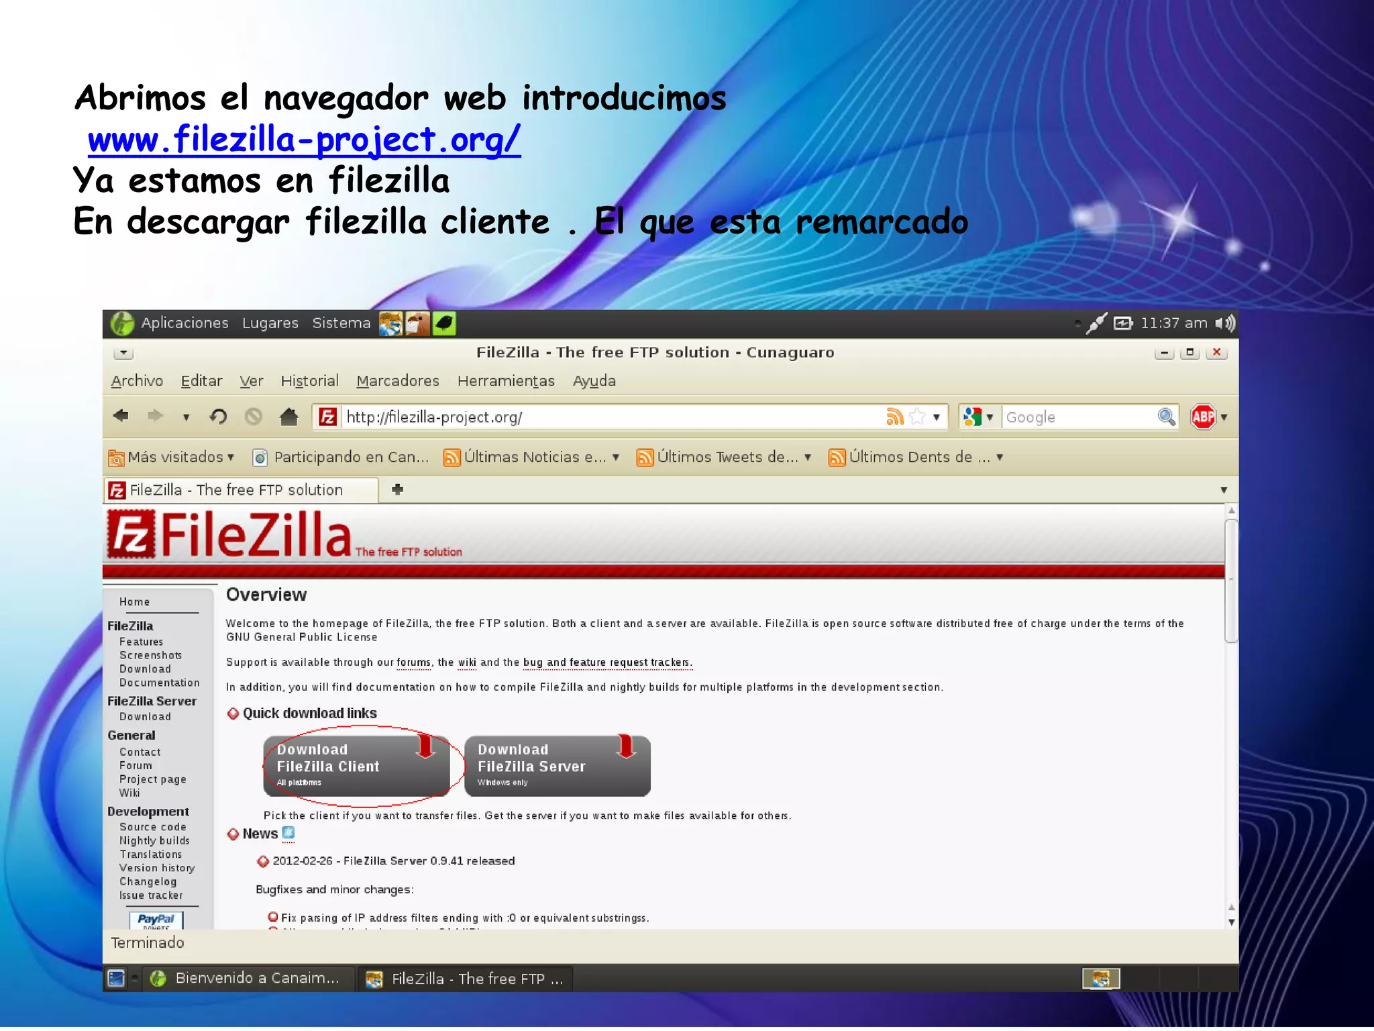Open the Herramientas menu
Screen dimensions: 1374x1031
pos(506,381)
